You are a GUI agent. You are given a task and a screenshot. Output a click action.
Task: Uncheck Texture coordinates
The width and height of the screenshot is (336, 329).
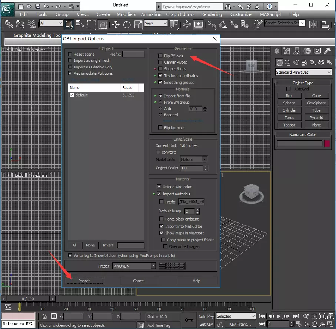pyautogui.click(x=160, y=75)
